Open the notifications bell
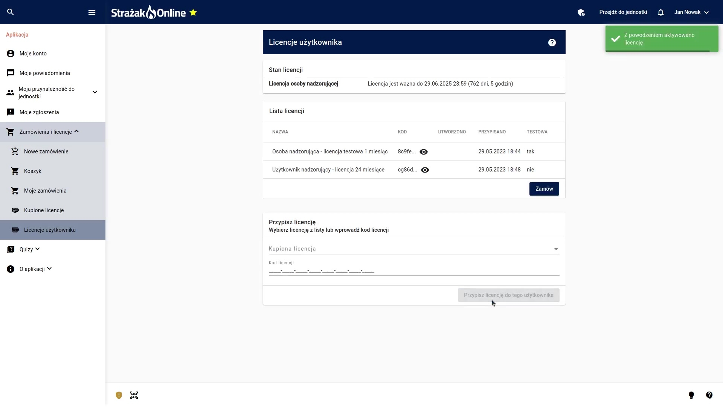723x407 pixels. pos(660,12)
